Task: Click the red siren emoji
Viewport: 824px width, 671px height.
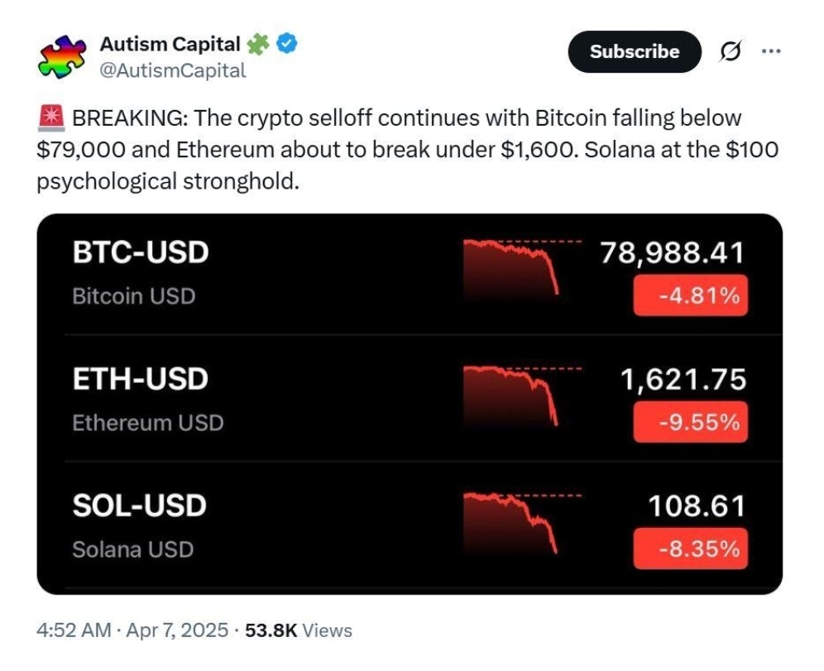Action: pos(51,117)
